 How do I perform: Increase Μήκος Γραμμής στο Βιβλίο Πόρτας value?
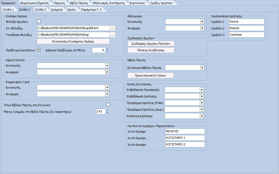107,110
